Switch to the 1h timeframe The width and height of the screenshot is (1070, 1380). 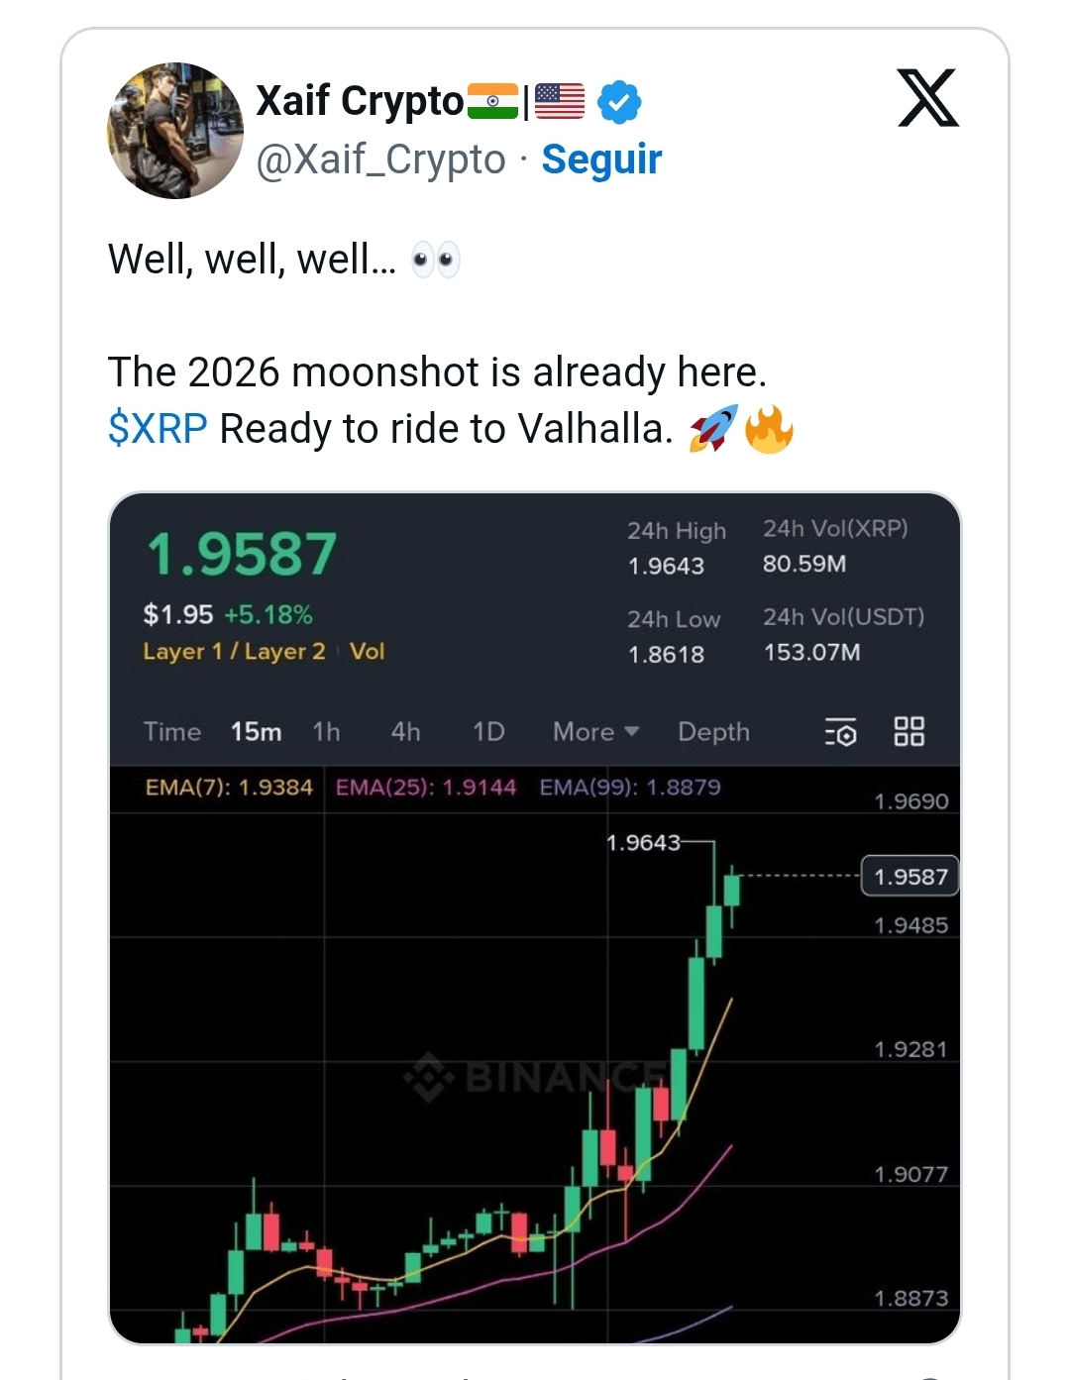pos(326,732)
